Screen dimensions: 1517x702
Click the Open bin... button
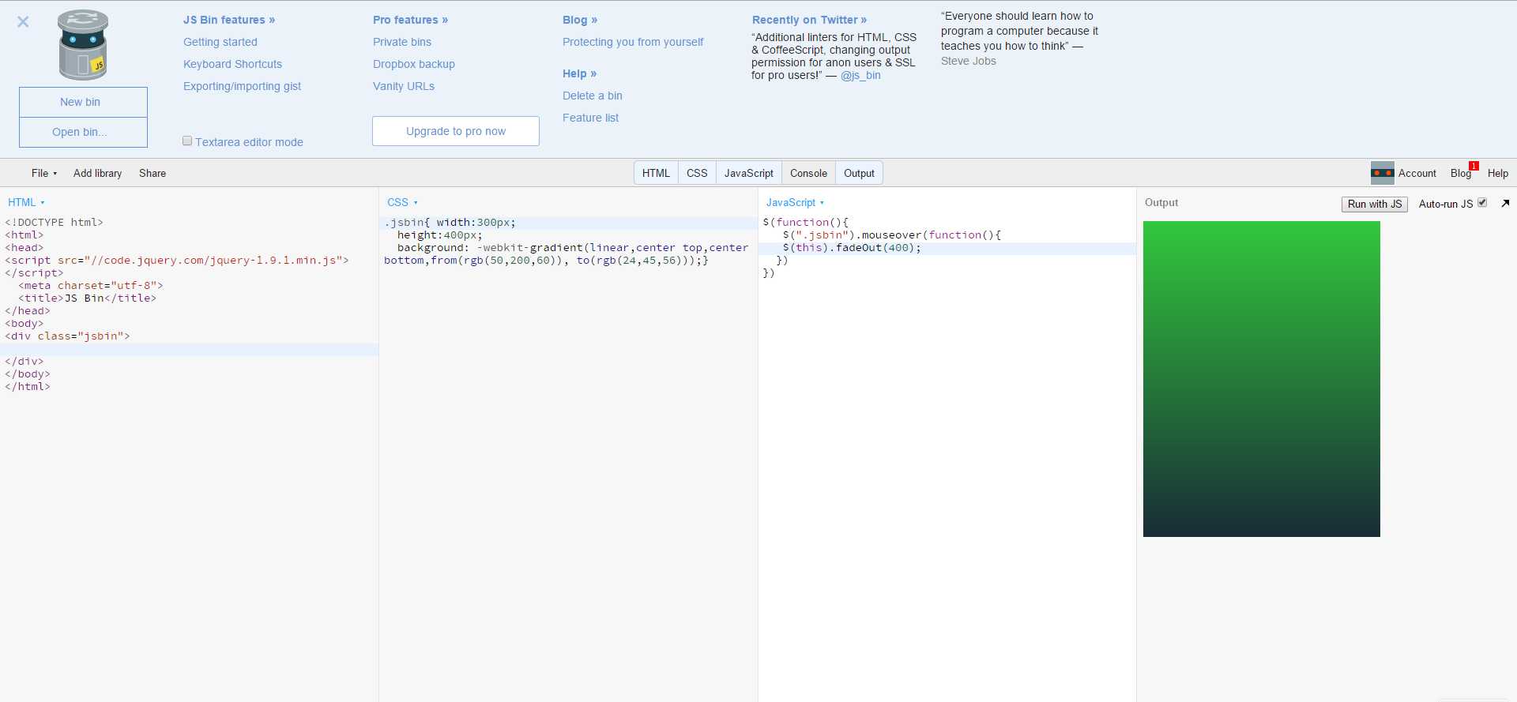click(x=83, y=132)
